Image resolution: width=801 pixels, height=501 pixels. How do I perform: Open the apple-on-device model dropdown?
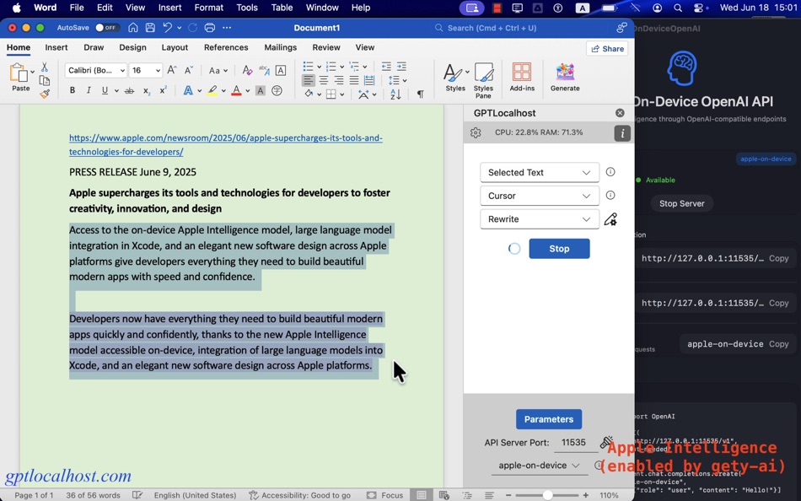pyautogui.click(x=540, y=466)
